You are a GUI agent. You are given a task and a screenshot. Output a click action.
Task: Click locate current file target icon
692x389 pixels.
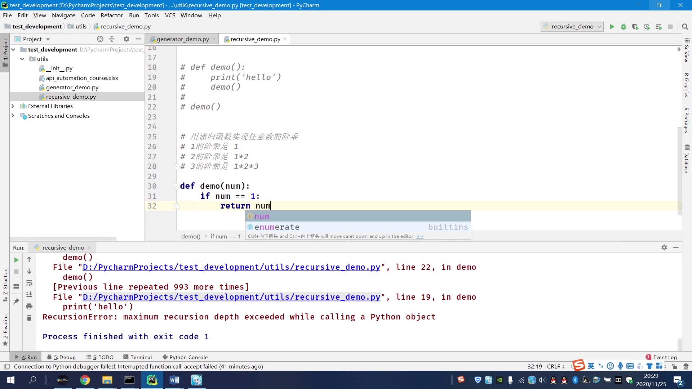[x=100, y=39]
